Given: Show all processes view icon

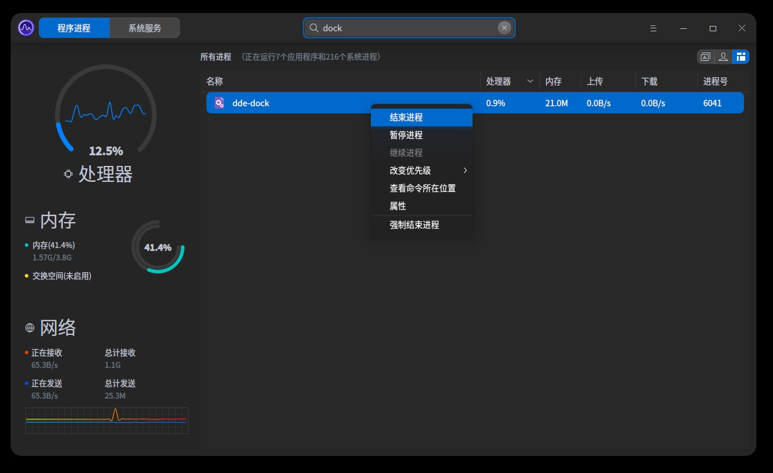Looking at the screenshot, I should (x=740, y=57).
